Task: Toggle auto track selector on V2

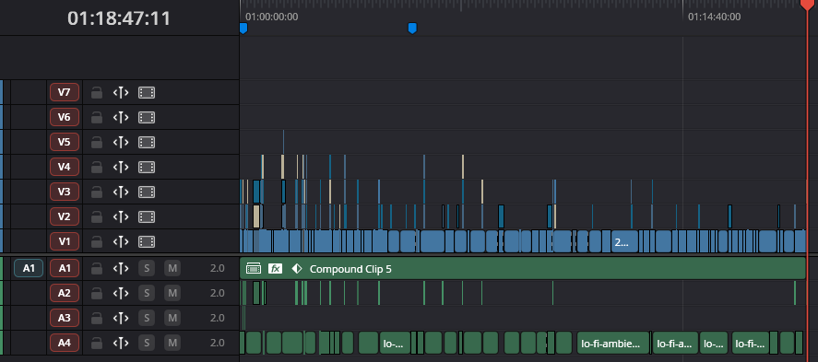Action: [x=121, y=216]
